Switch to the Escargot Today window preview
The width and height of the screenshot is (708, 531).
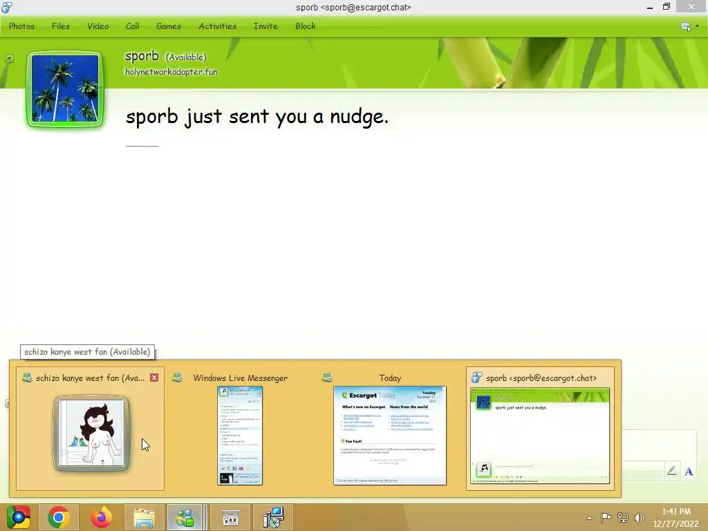click(390, 436)
